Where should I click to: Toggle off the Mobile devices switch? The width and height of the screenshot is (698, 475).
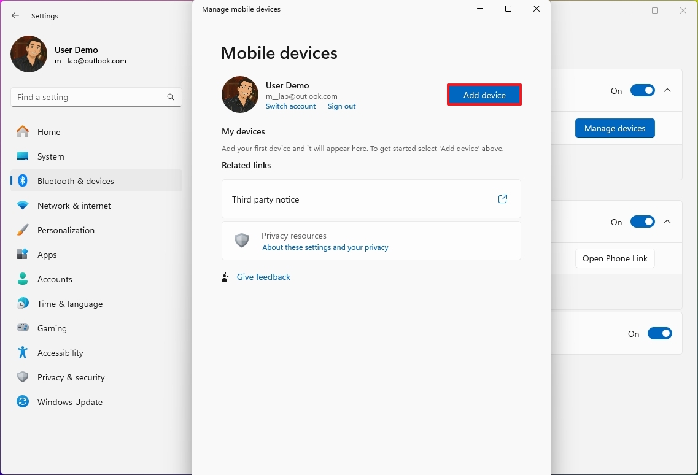pyautogui.click(x=642, y=90)
